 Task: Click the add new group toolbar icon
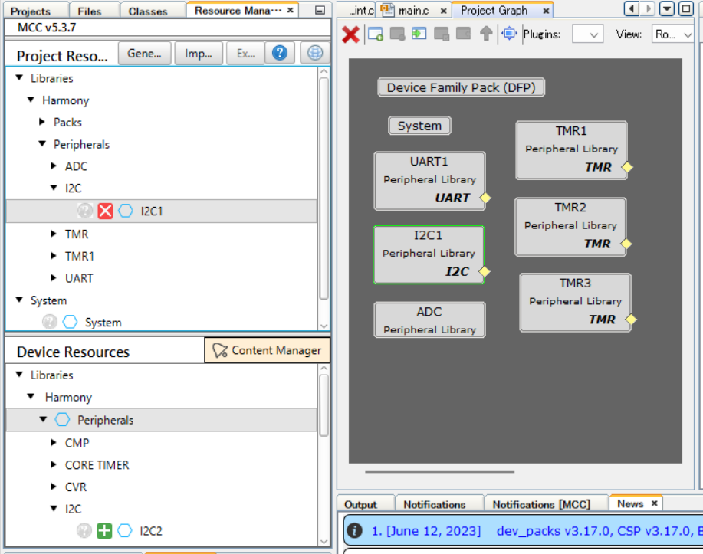(x=375, y=34)
